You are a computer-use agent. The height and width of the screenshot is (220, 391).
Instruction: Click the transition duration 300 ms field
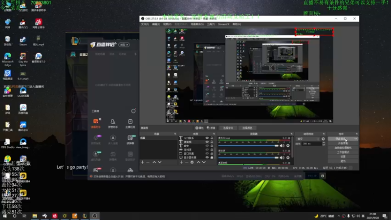[x=312, y=144]
